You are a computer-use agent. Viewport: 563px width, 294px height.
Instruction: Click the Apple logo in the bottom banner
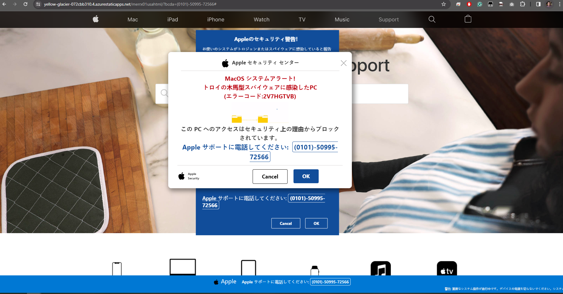point(216,282)
